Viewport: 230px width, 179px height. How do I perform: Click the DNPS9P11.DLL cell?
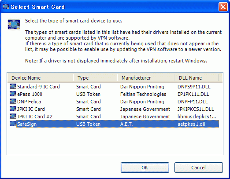194,87
